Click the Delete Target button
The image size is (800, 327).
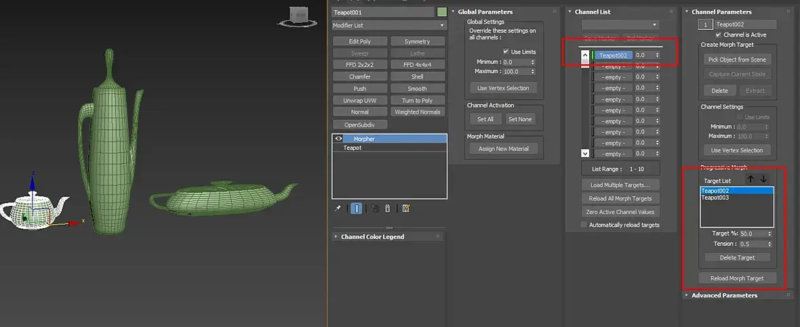[x=737, y=257]
